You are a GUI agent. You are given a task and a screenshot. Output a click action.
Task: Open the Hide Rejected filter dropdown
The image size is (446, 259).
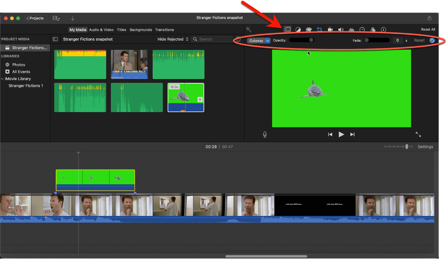click(173, 39)
